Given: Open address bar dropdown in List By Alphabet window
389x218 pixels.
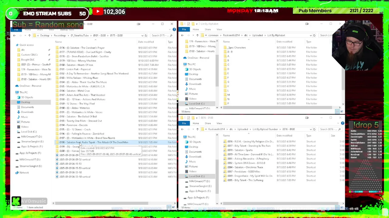Looking at the screenshot, I should [311, 35].
